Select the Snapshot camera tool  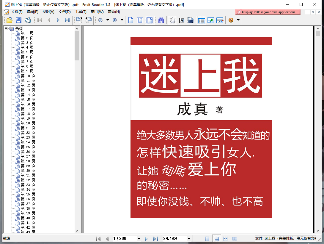pyautogui.click(x=190, y=20)
